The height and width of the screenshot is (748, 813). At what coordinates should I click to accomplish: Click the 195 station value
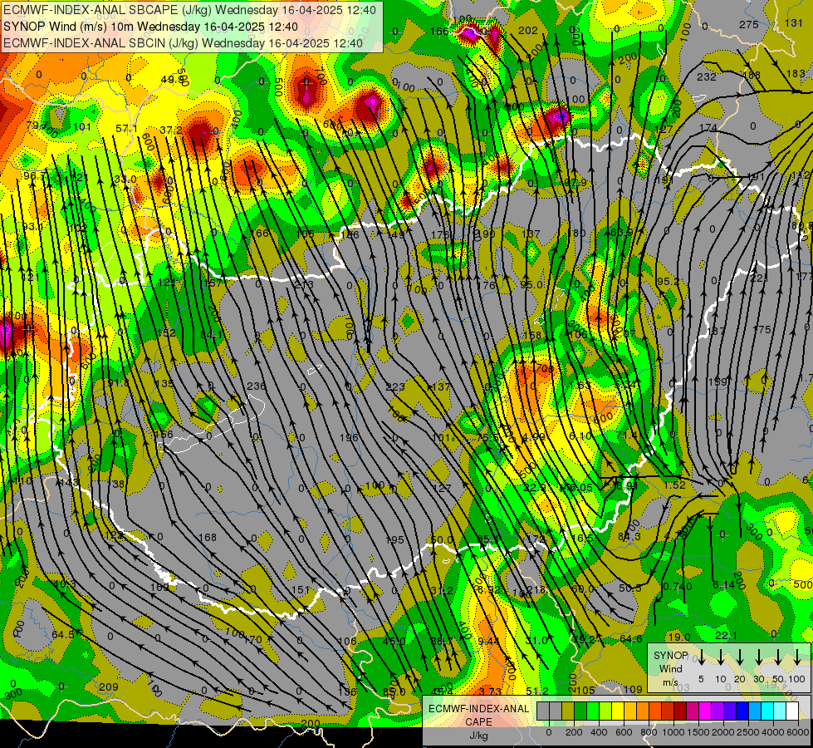tap(394, 540)
